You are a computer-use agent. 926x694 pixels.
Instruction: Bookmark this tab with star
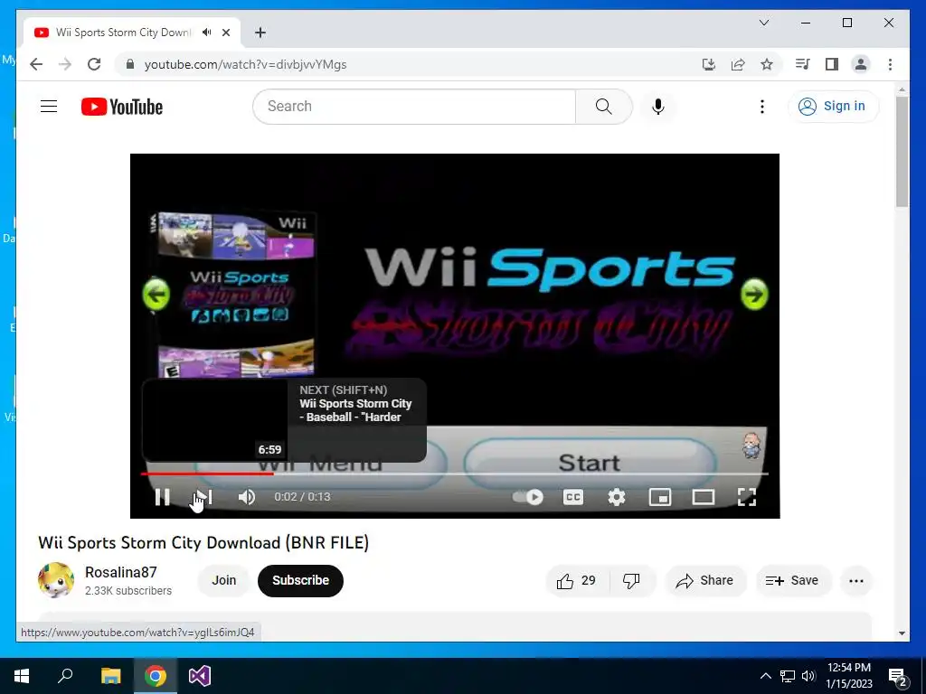point(767,64)
